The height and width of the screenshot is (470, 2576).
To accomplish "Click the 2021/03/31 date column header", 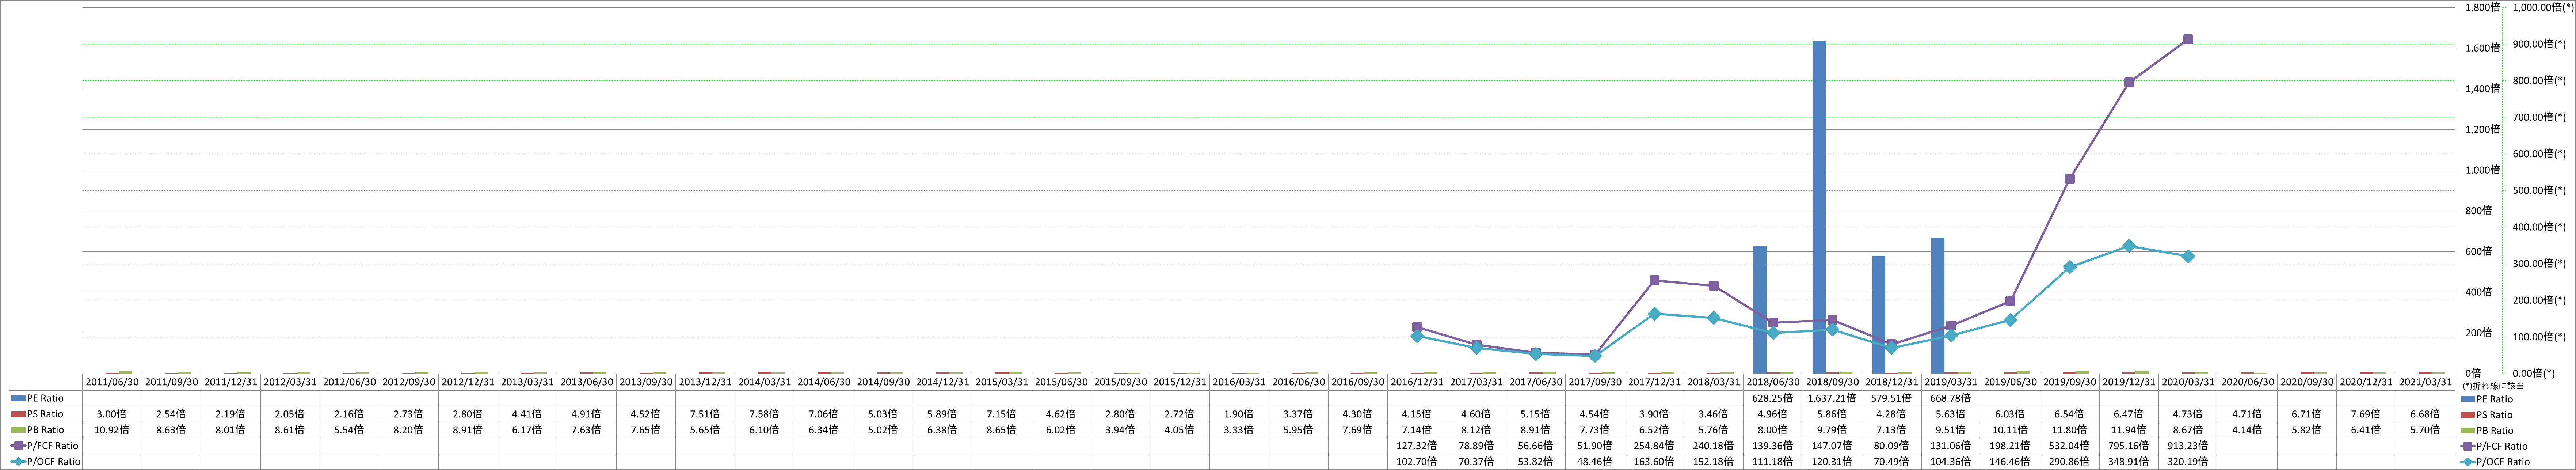I will point(2426,382).
